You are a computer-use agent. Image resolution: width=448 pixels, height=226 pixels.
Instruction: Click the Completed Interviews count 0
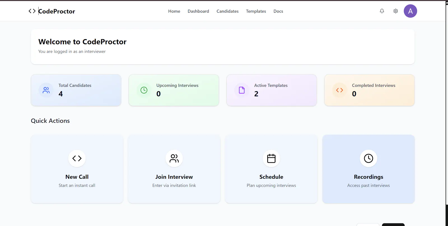354,94
